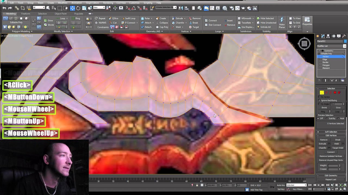Select the Polygon sub-object level in stack
348x195 pixels.
(x=326, y=65)
